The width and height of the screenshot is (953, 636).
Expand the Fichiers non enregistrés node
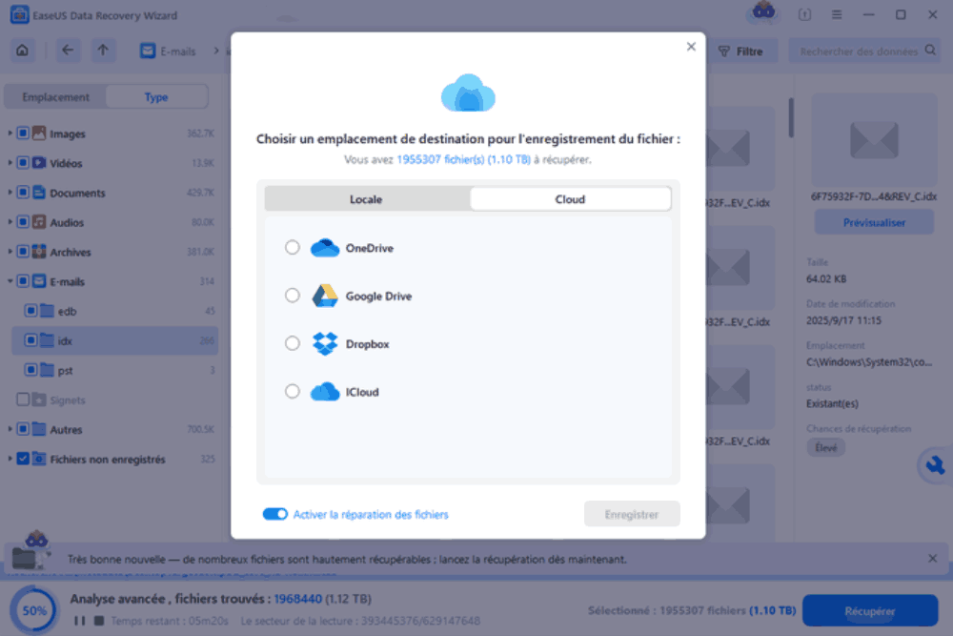[10, 459]
